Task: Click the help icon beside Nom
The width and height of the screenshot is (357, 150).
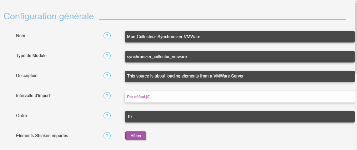Action: click(x=107, y=36)
